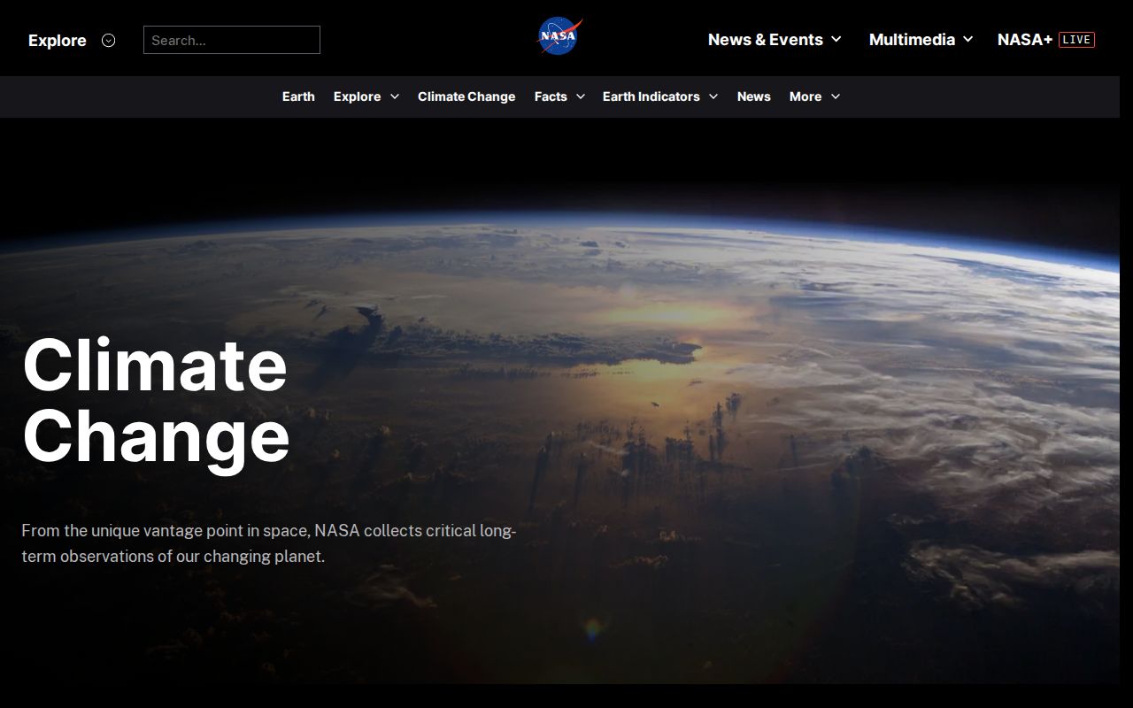
Task: Expand the Earth Indicators dropdown
Action: pos(715,96)
